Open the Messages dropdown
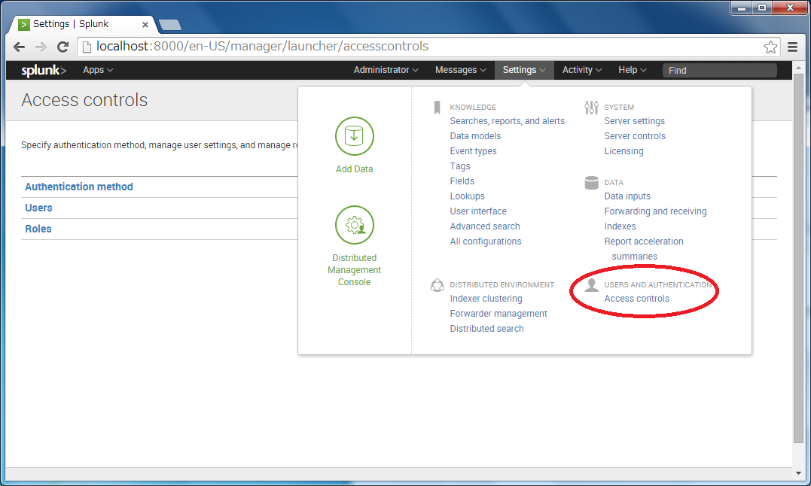Image resolution: width=811 pixels, height=486 pixels. click(460, 70)
